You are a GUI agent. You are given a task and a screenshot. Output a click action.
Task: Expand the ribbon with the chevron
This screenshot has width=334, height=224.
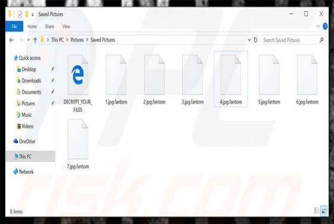[x=318, y=26]
